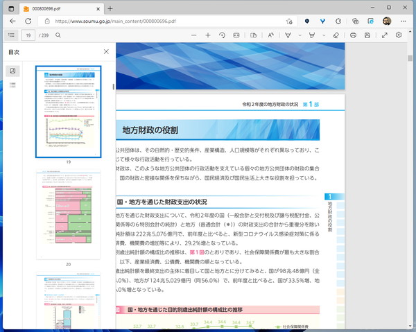Click the fit to width icon
The height and width of the screenshot is (332, 416).
236,35
